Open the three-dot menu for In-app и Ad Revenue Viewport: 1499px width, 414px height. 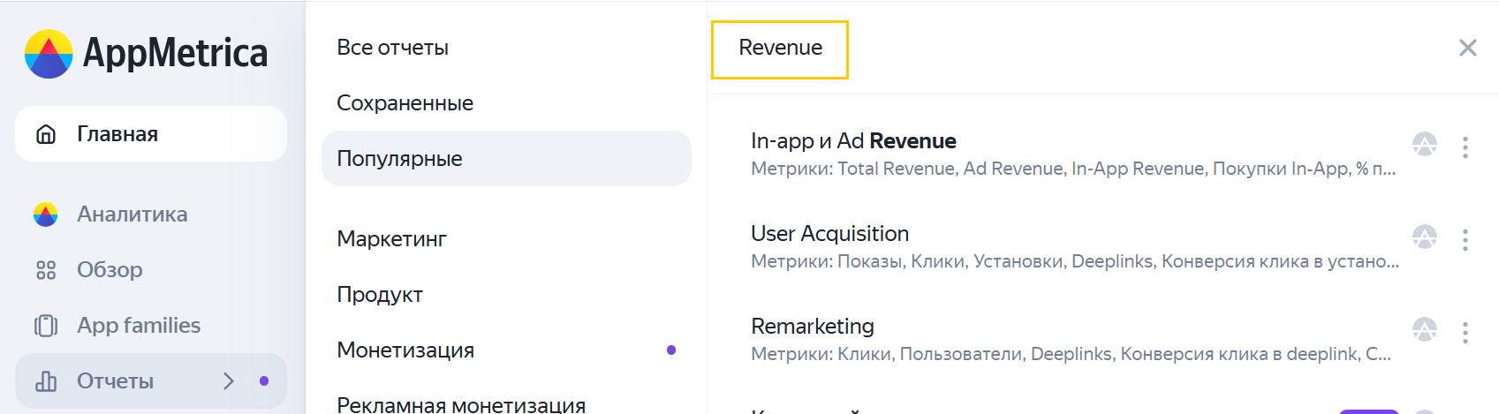click(1465, 147)
